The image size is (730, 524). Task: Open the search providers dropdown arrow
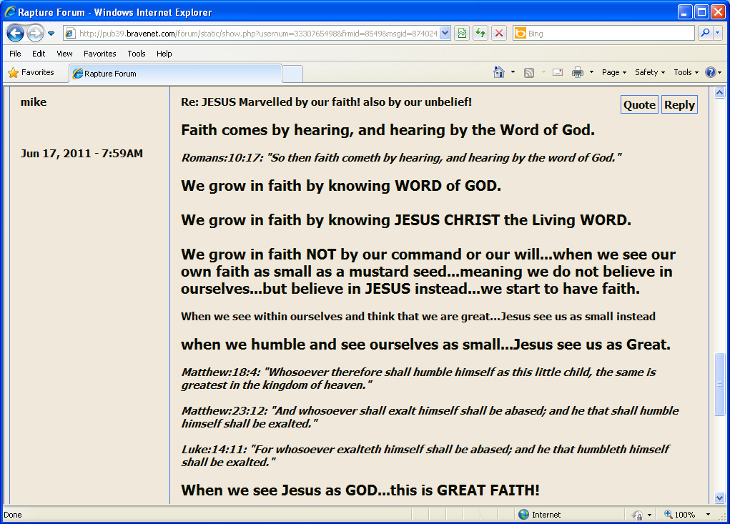[x=717, y=33]
